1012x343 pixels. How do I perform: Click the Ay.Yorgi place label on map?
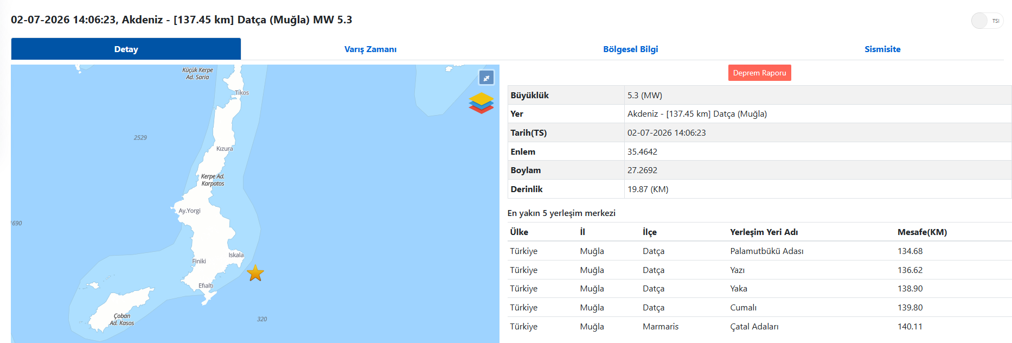pyautogui.click(x=189, y=211)
